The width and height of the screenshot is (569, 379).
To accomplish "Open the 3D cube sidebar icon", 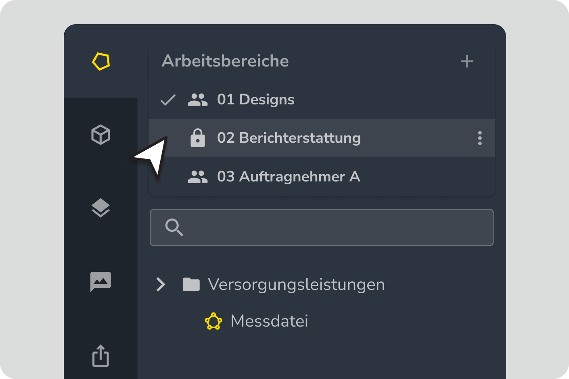I will 100,135.
